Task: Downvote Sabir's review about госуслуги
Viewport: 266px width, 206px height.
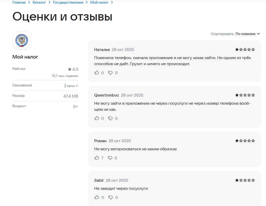Action: [x=110, y=197]
